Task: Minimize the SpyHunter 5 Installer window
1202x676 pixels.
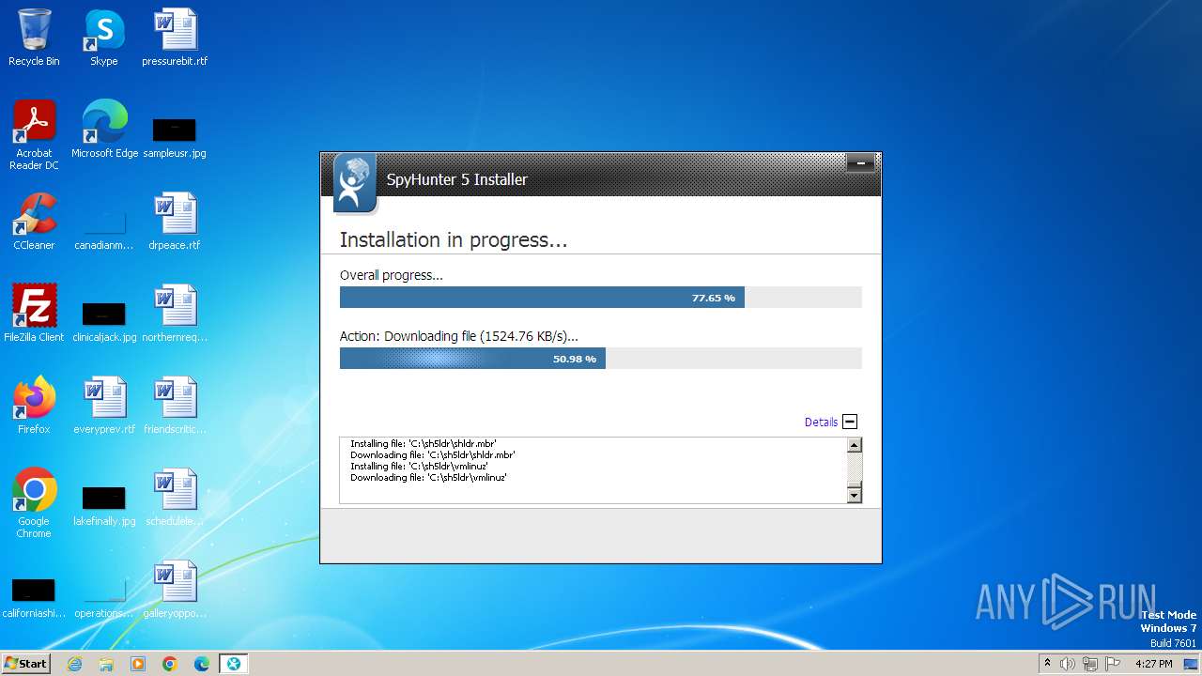Action: coord(860,163)
